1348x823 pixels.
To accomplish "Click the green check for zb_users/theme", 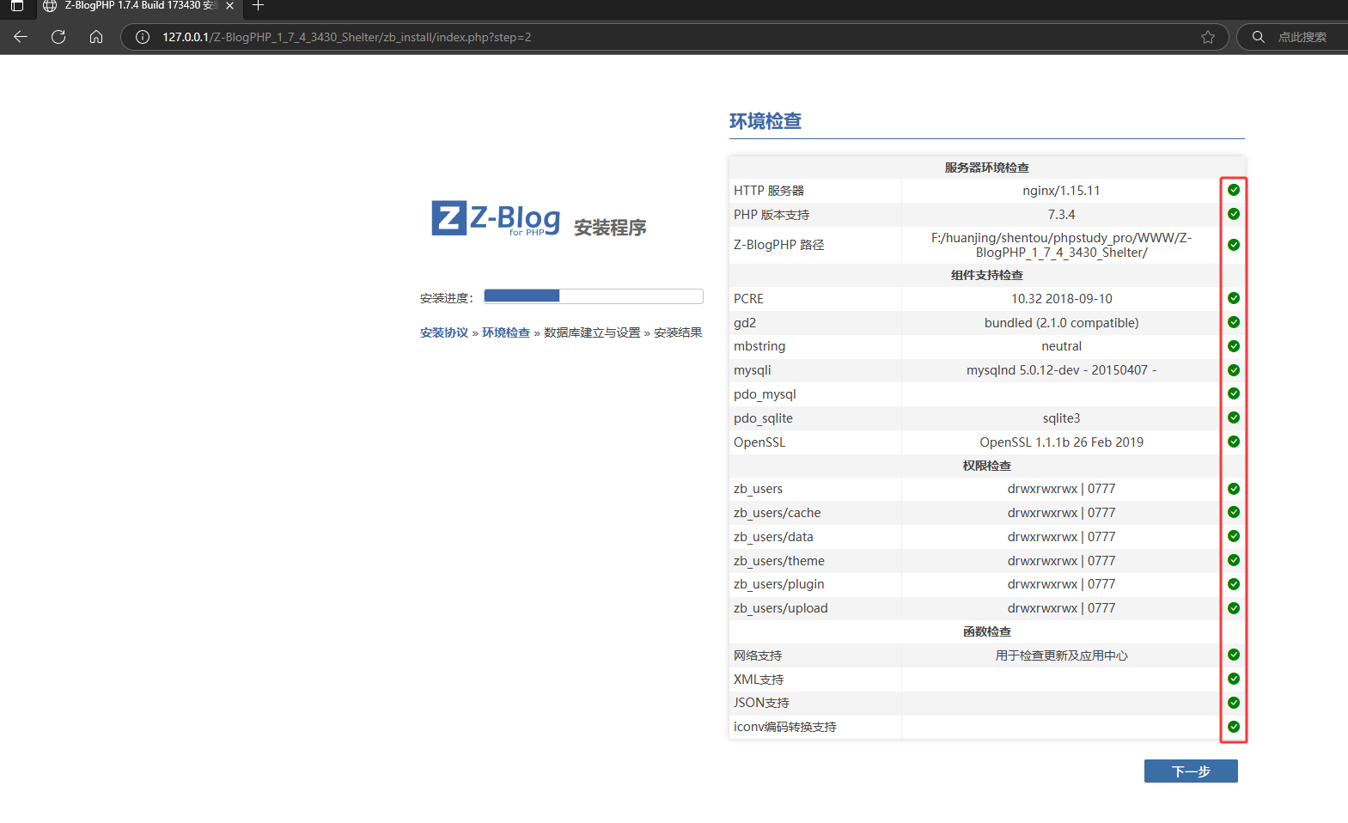I will click(x=1234, y=560).
